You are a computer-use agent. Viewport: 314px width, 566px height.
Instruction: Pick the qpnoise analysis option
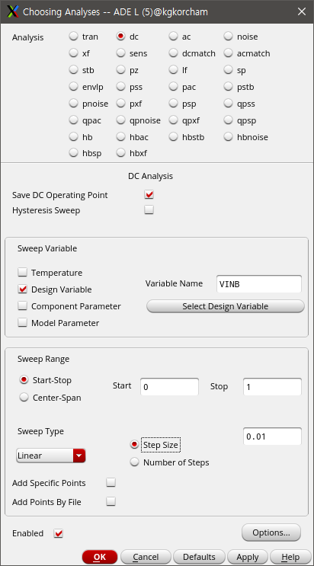coord(121,120)
